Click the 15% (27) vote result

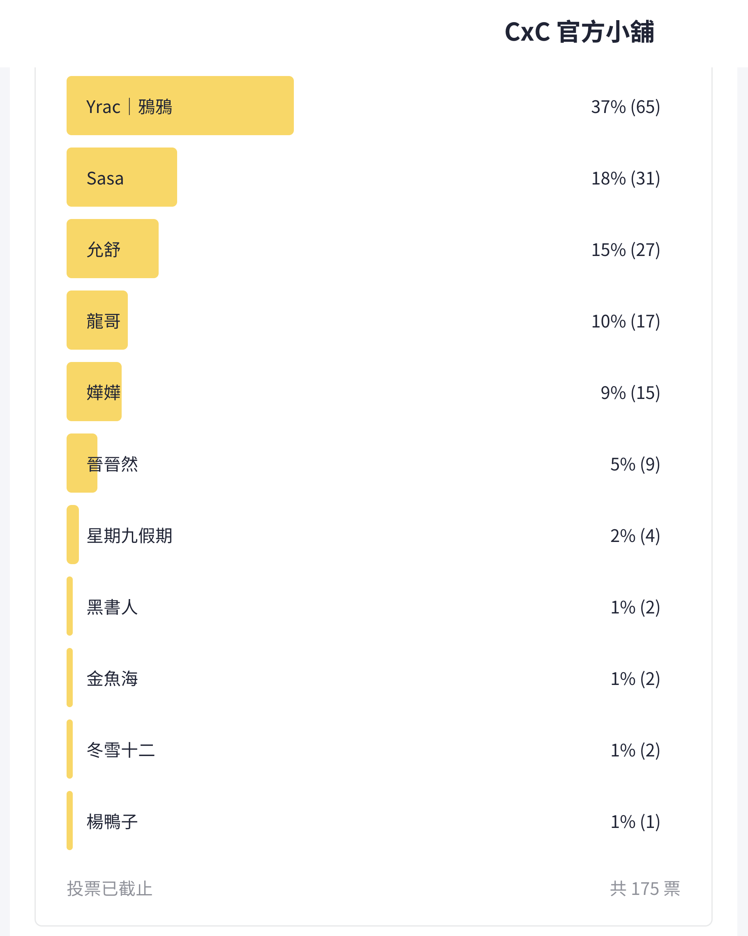(x=626, y=250)
